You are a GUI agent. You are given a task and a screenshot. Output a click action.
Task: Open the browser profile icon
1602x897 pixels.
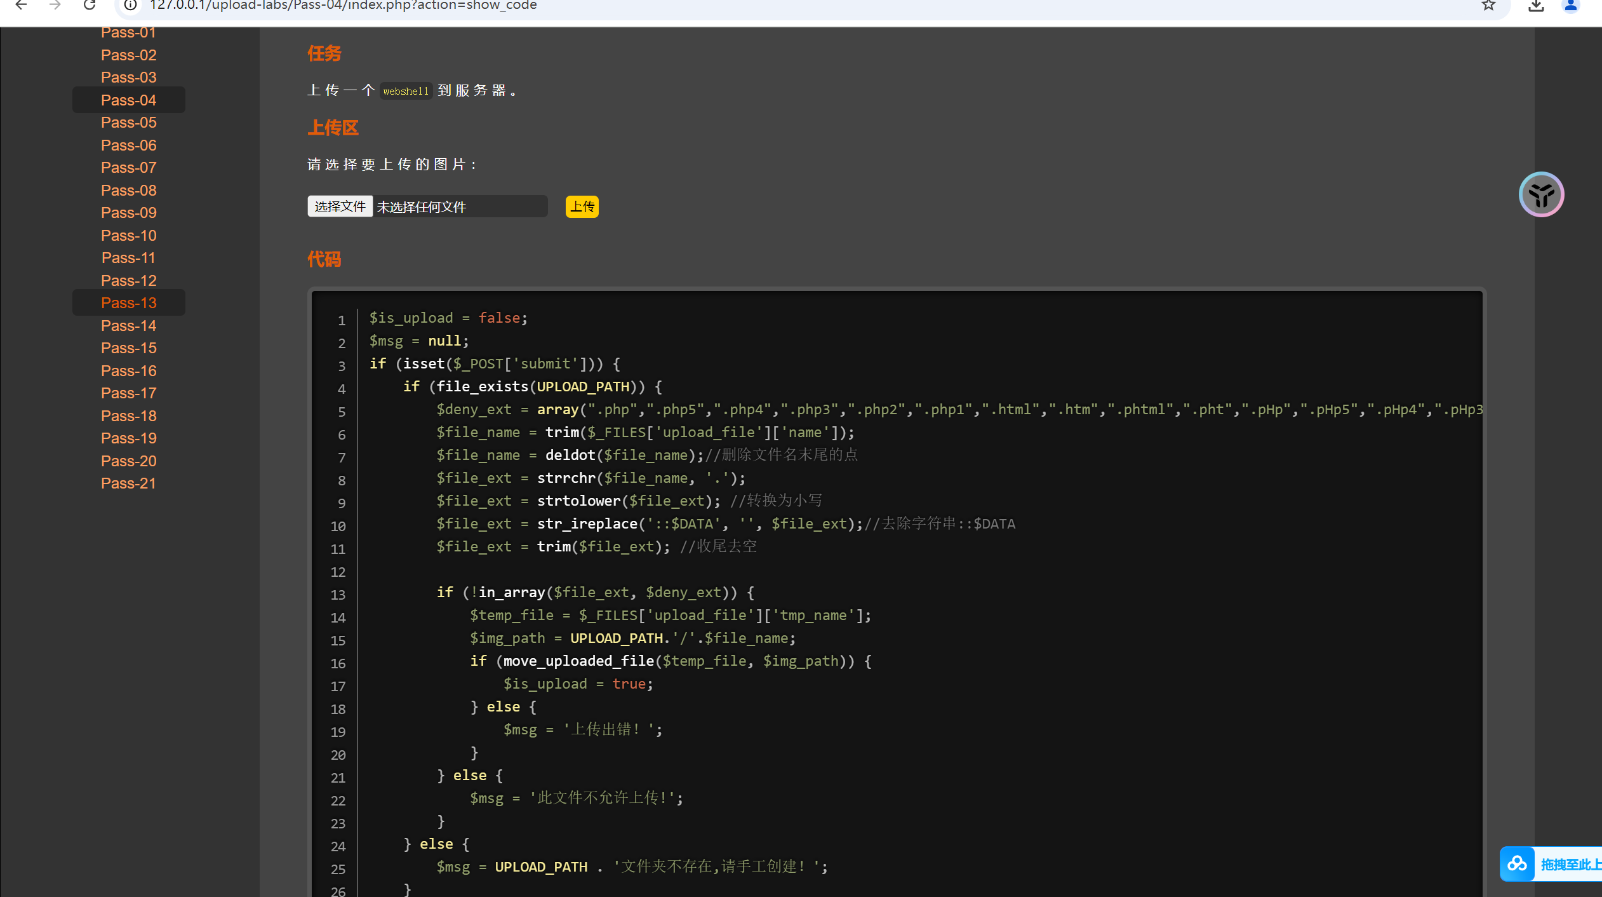[1571, 6]
